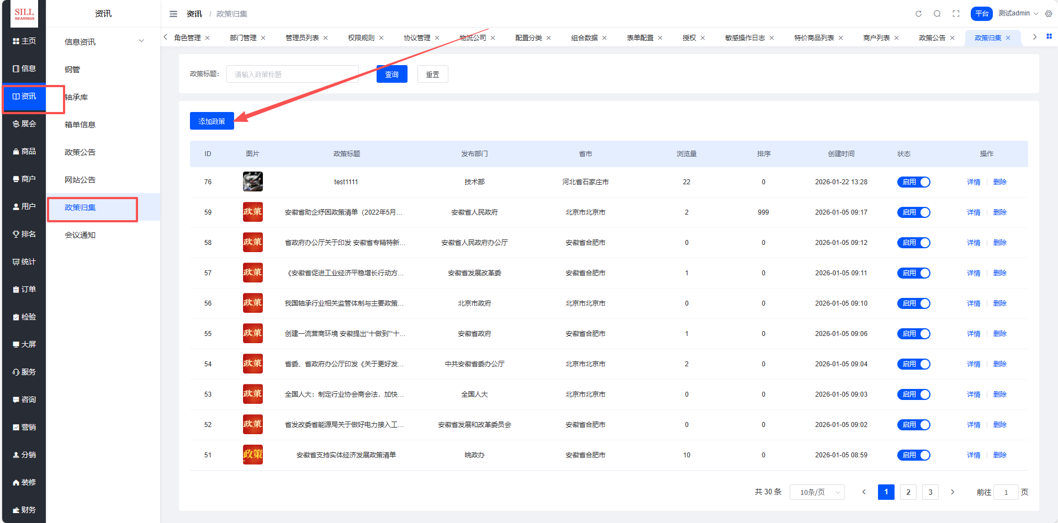Close the 政策公告 tab
Image resolution: width=1058 pixels, height=523 pixels.
(953, 38)
